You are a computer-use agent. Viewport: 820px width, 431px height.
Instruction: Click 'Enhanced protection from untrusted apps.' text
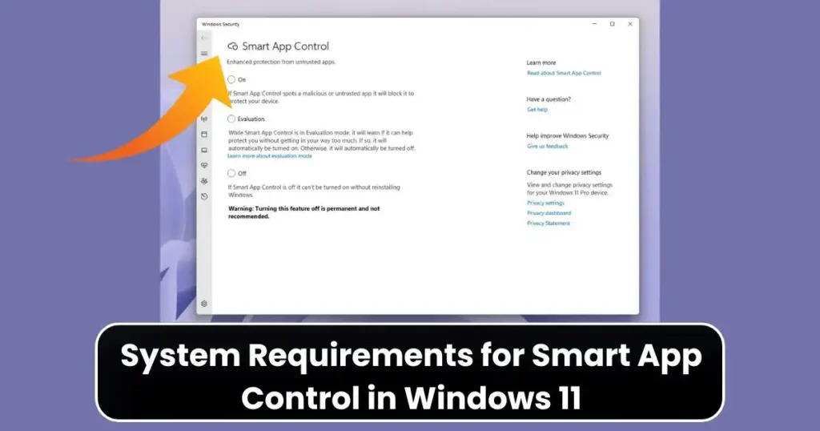click(x=281, y=62)
